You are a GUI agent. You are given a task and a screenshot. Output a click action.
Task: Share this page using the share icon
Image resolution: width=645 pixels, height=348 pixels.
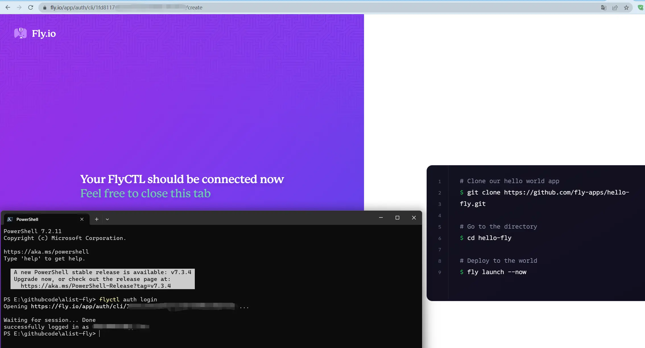tap(615, 8)
